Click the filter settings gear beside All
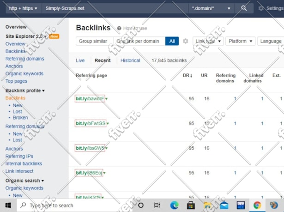284x212 pixels. (x=185, y=41)
